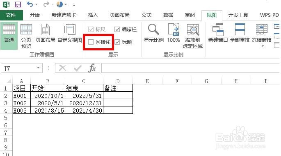Toggle the 标题 headings checkbox

click(117, 42)
